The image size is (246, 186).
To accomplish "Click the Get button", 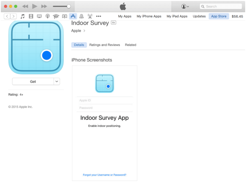I will pos(33,82).
